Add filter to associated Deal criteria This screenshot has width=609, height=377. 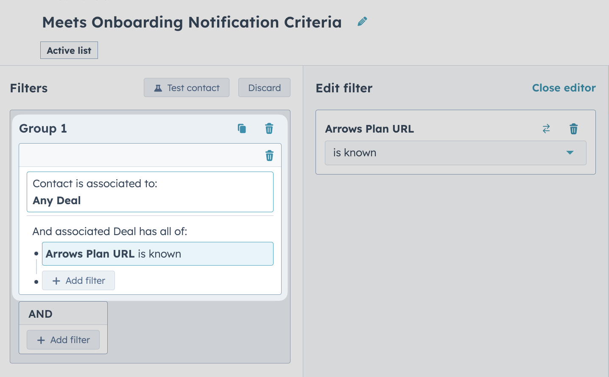(x=78, y=280)
